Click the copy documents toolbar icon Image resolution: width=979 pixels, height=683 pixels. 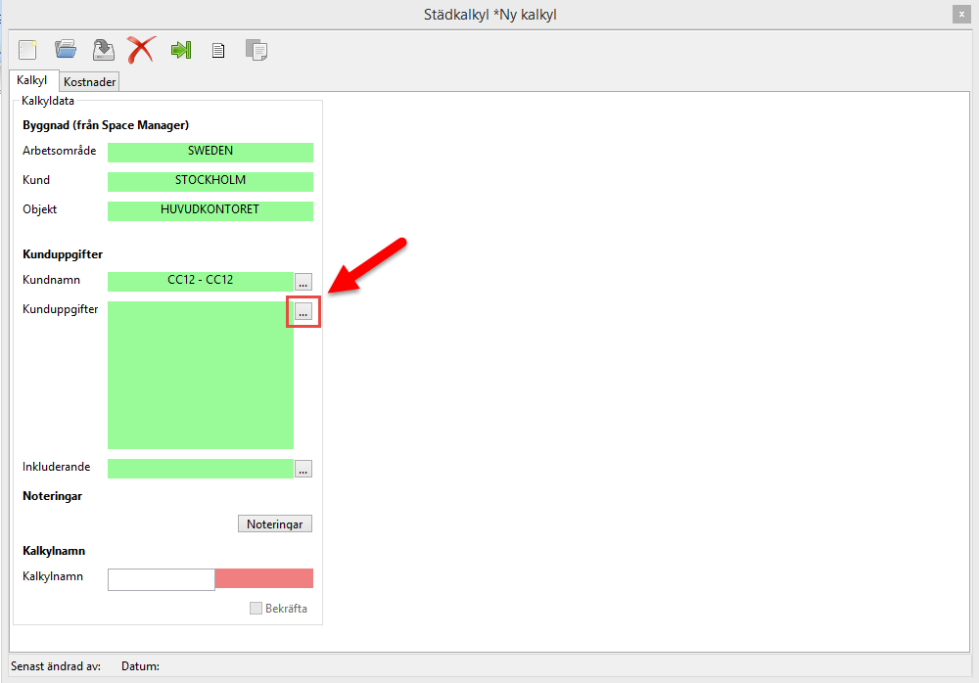click(x=256, y=50)
